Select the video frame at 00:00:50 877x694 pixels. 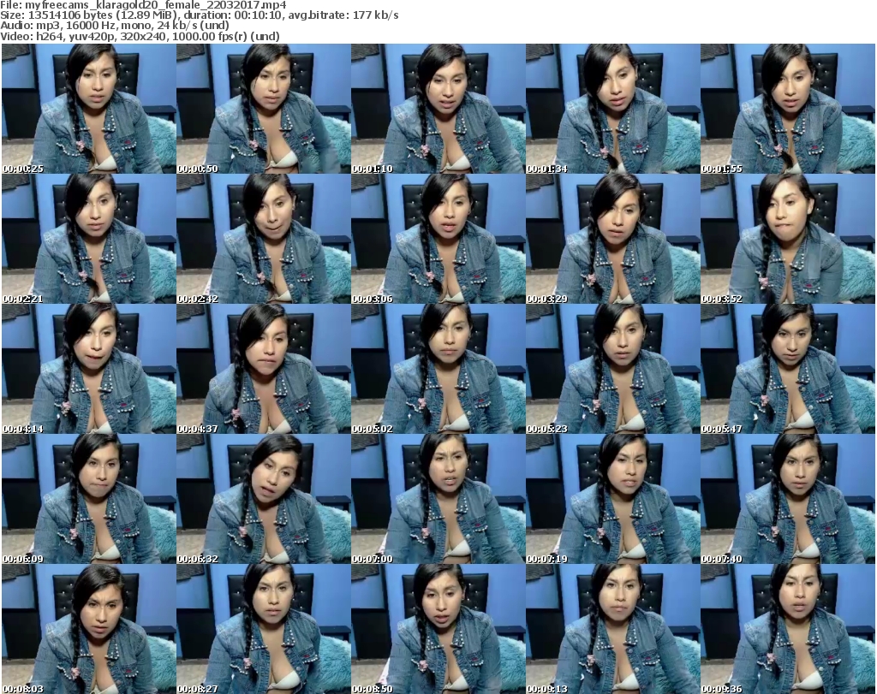pos(264,109)
